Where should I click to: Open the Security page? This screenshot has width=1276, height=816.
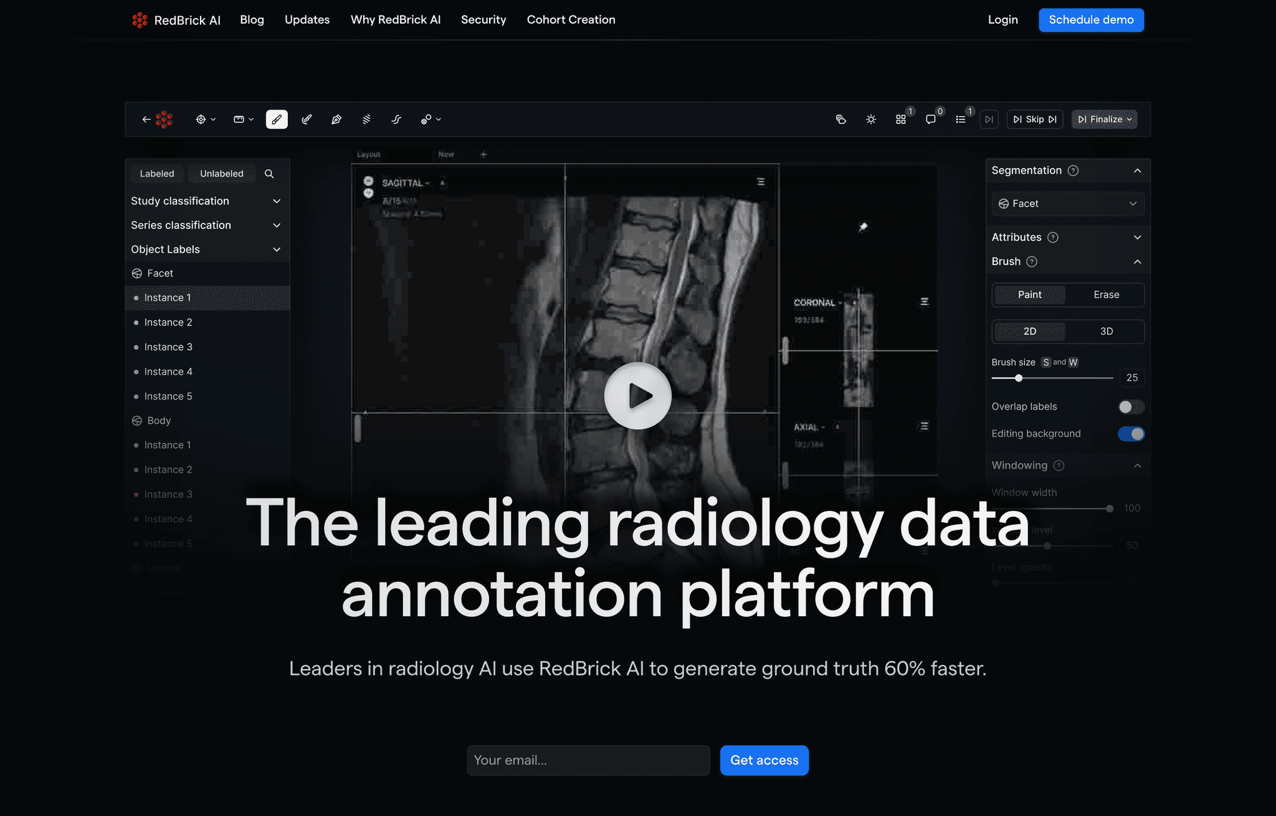tap(483, 20)
